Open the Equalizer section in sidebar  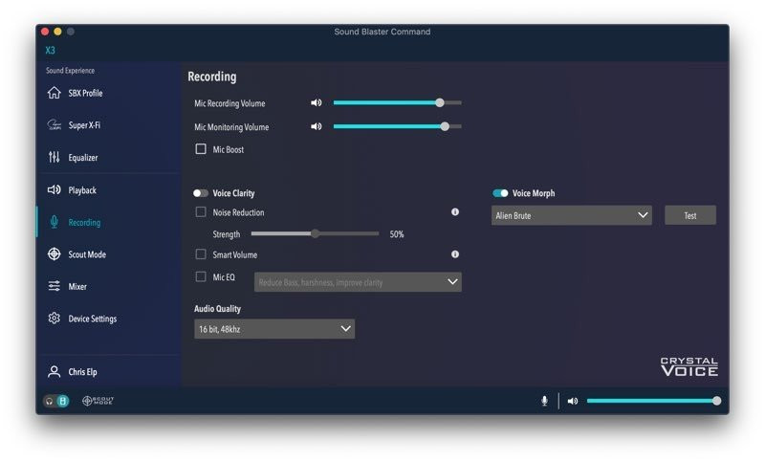pos(82,158)
